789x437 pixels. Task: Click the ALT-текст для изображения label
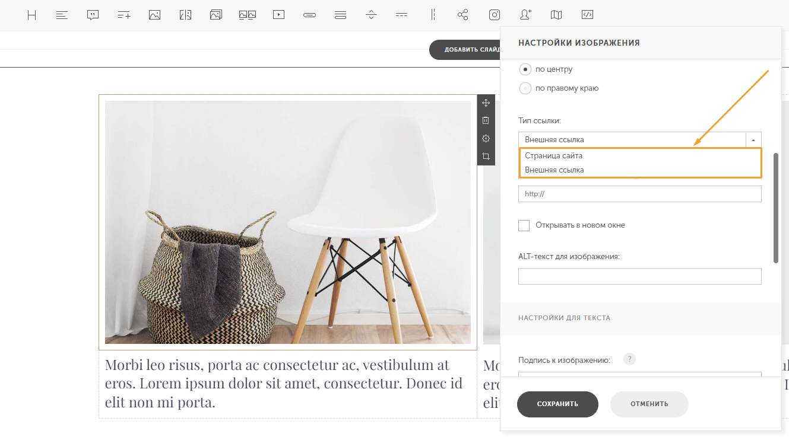point(569,257)
